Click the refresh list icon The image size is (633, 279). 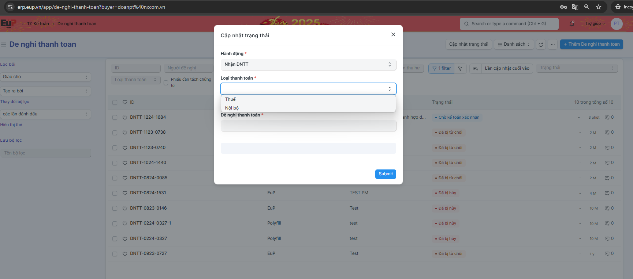point(541,45)
